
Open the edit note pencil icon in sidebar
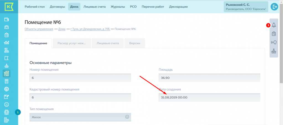[x=6, y=97]
